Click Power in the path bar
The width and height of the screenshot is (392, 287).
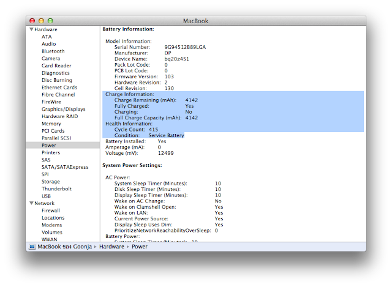coord(140,247)
